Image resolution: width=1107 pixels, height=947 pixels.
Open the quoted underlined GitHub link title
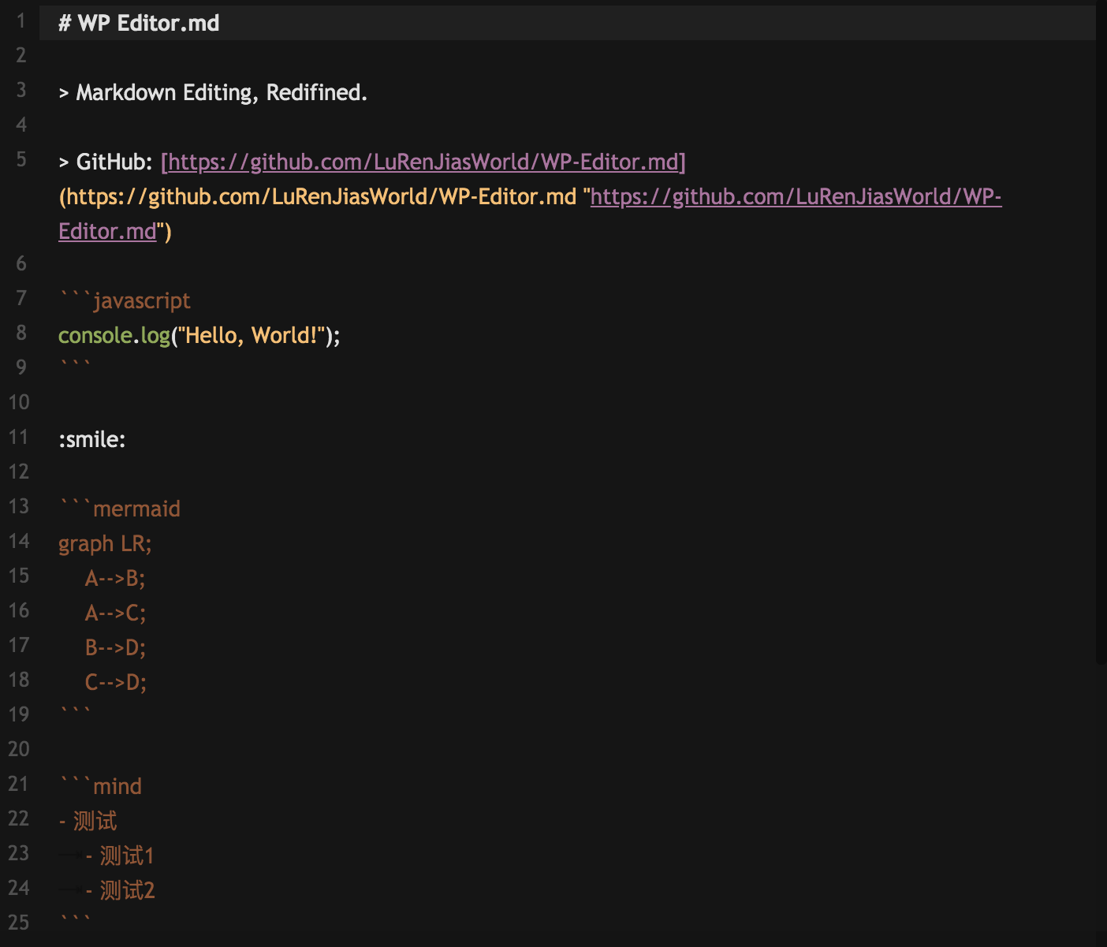coord(796,196)
